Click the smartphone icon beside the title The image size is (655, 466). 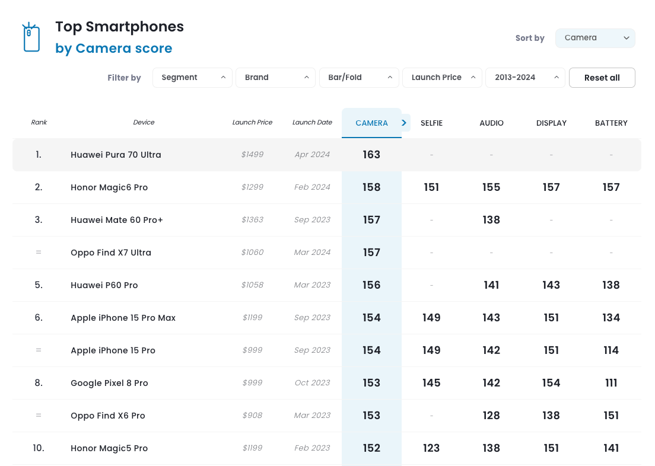click(x=31, y=37)
